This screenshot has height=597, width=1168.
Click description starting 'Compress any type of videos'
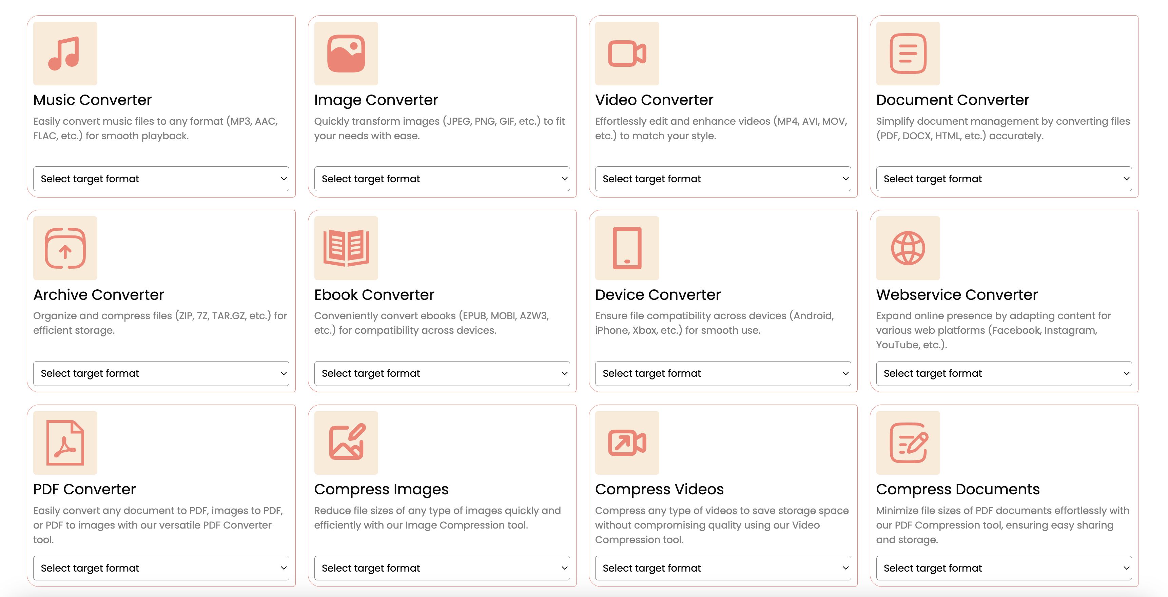tap(722, 525)
